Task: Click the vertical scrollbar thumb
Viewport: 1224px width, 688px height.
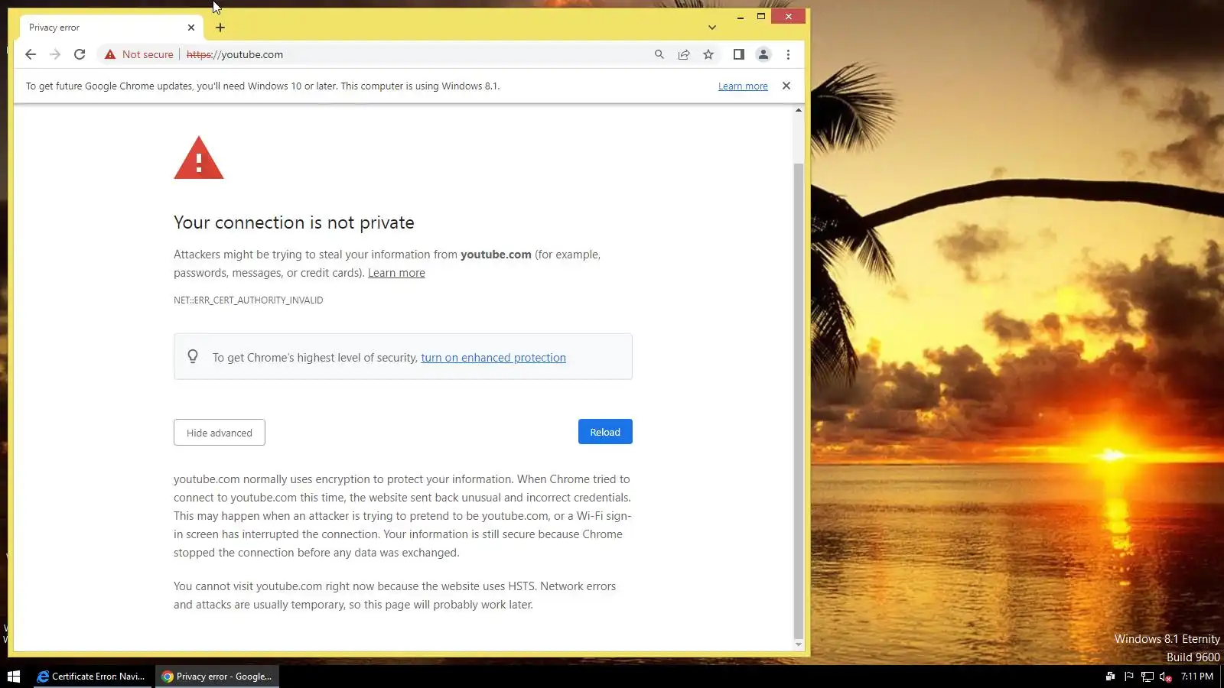Action: pyautogui.click(x=799, y=400)
